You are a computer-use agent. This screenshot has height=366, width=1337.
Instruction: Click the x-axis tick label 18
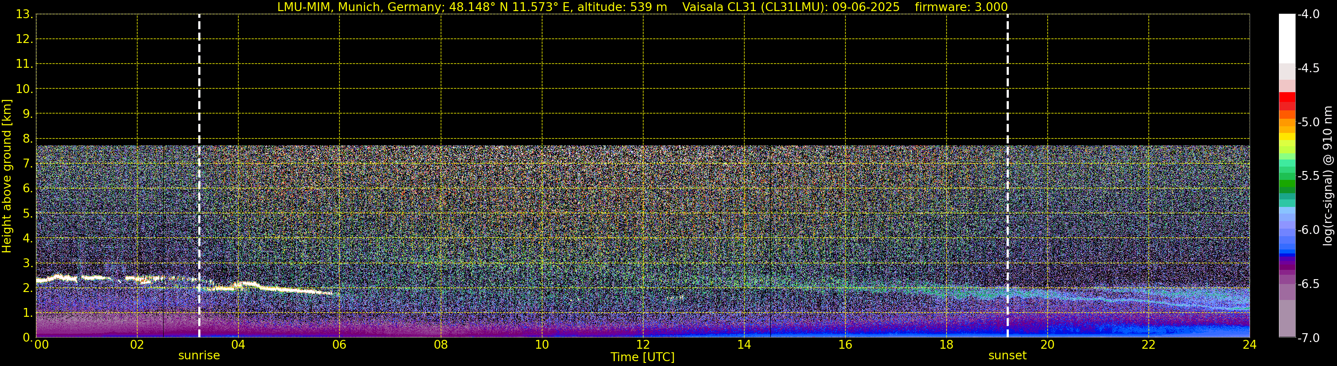click(947, 345)
